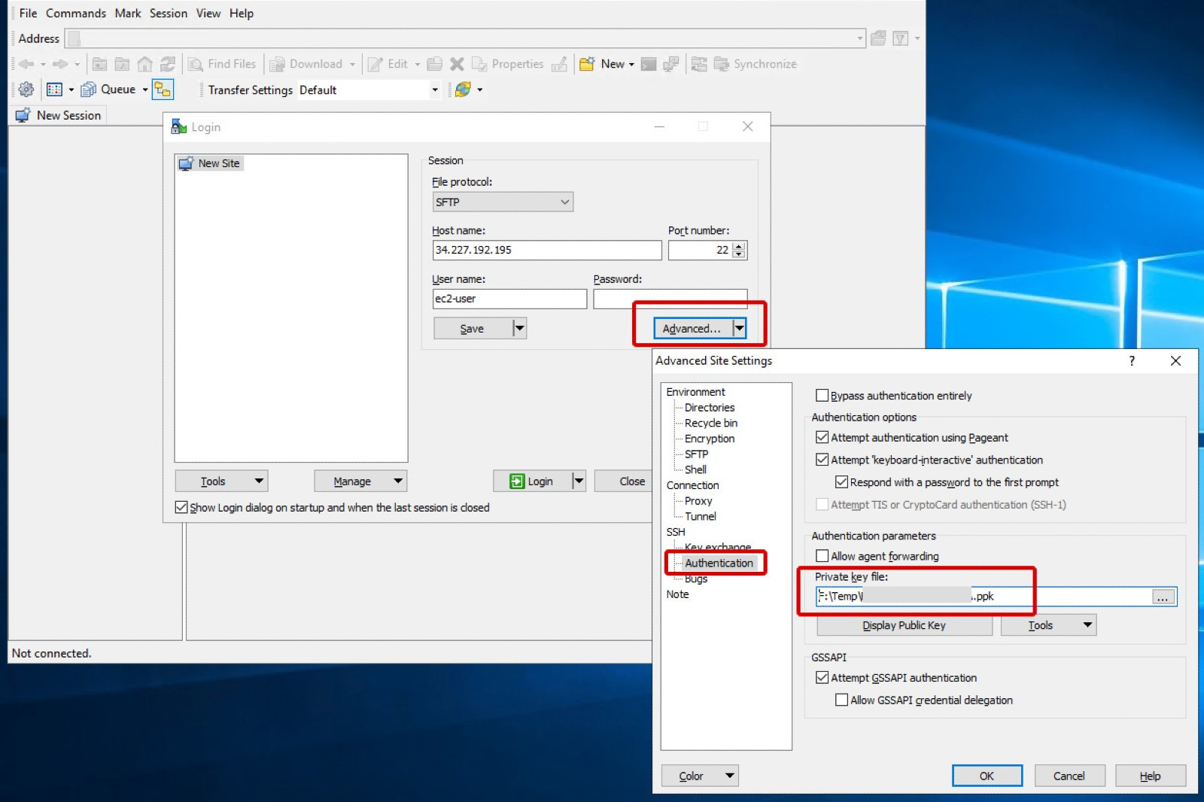Enable Allow GSSAPI credential delegation
This screenshot has width=1204, height=802.
pyautogui.click(x=842, y=700)
